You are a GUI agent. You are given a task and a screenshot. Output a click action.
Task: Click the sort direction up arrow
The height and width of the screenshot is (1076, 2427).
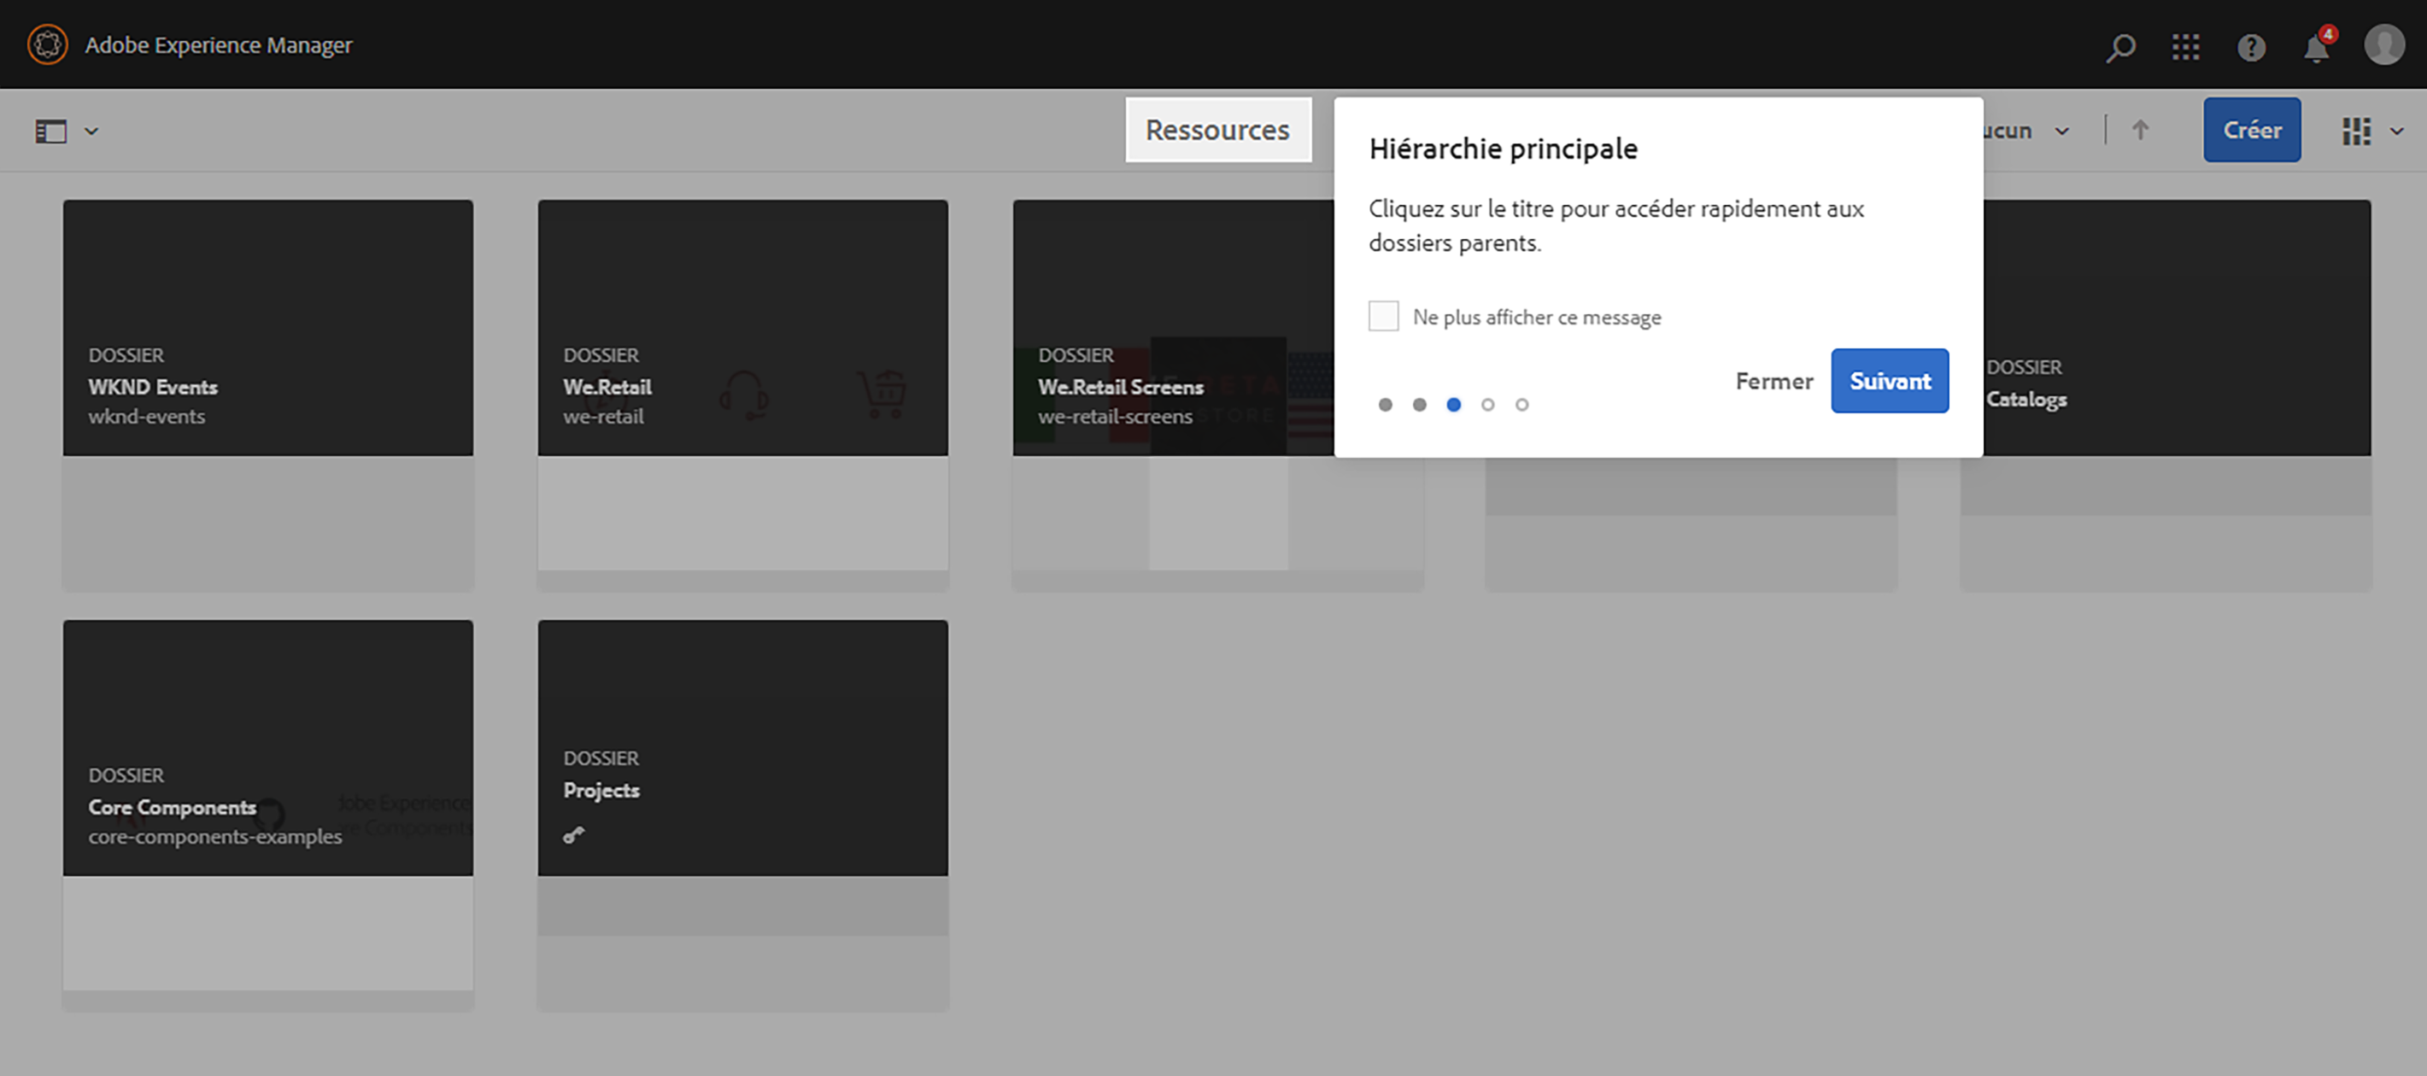2140,130
